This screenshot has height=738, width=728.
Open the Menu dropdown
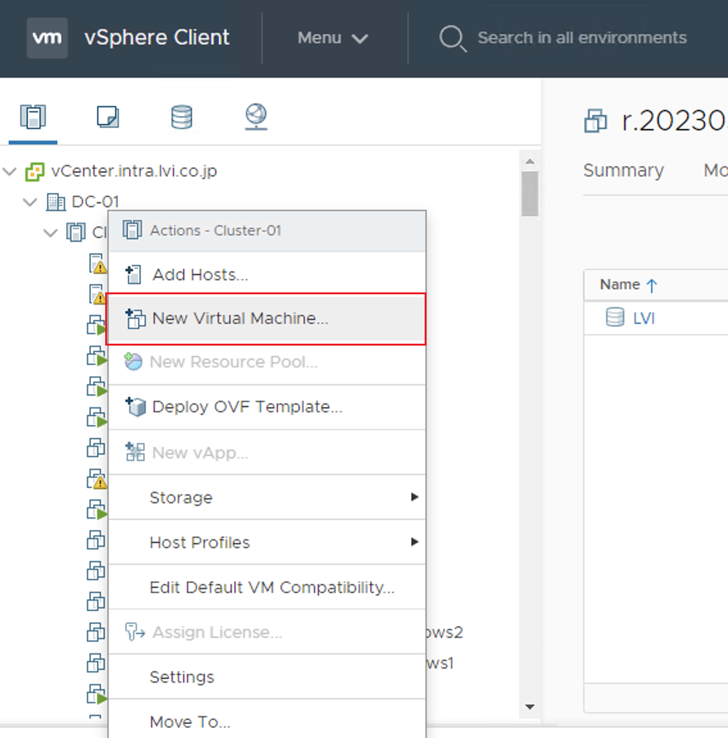click(x=332, y=38)
